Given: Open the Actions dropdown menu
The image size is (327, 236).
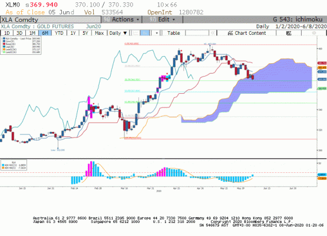Looking at the screenshot, I should point(121,19).
